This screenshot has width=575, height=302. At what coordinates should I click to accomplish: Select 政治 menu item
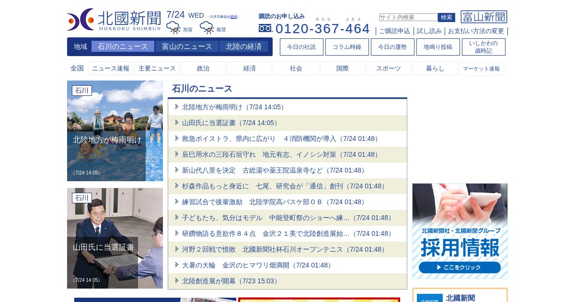tap(203, 69)
